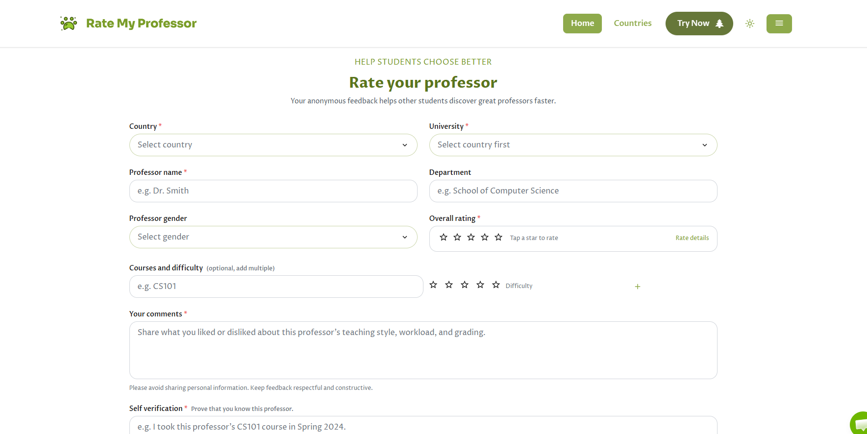Open the Select gender dropdown
Screen dimensions: 867x434
coord(273,237)
